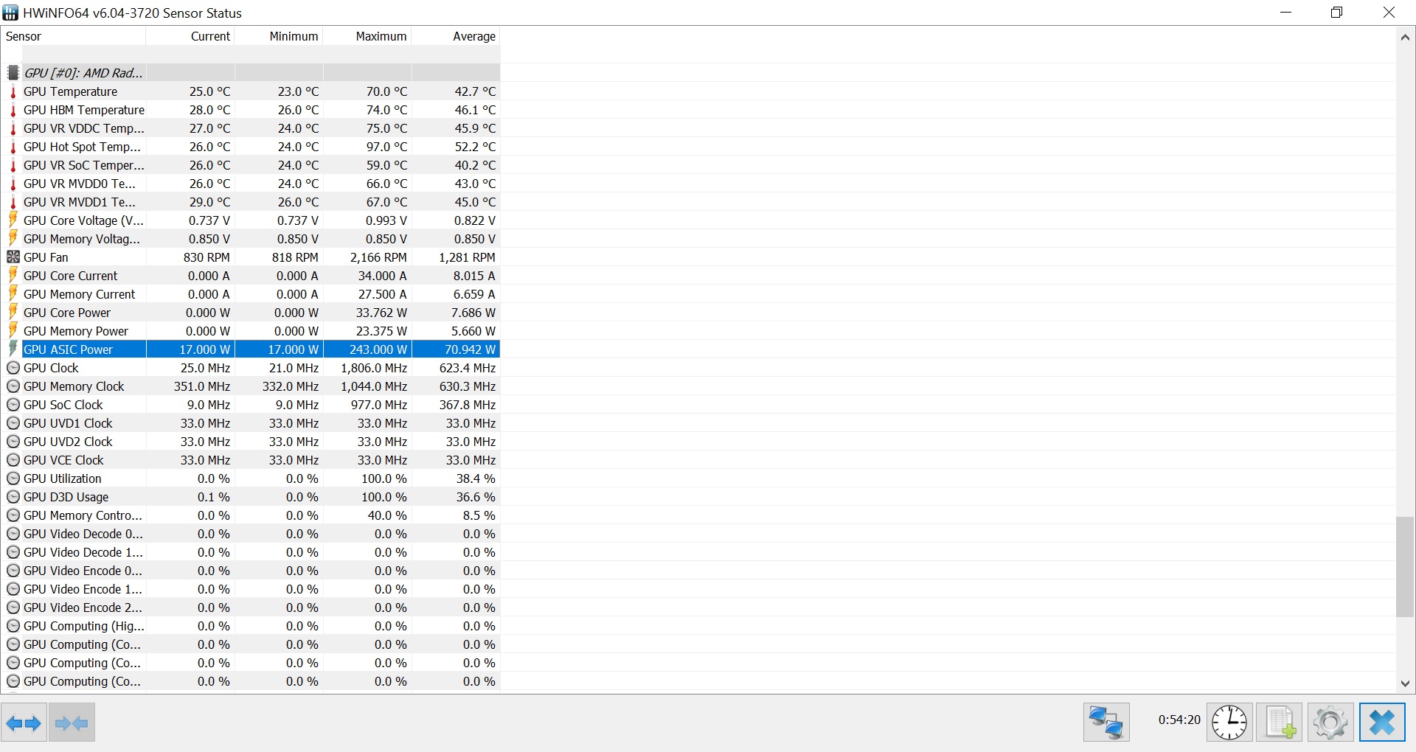Click the thermometer icon for GPU Temperature

coord(13,91)
